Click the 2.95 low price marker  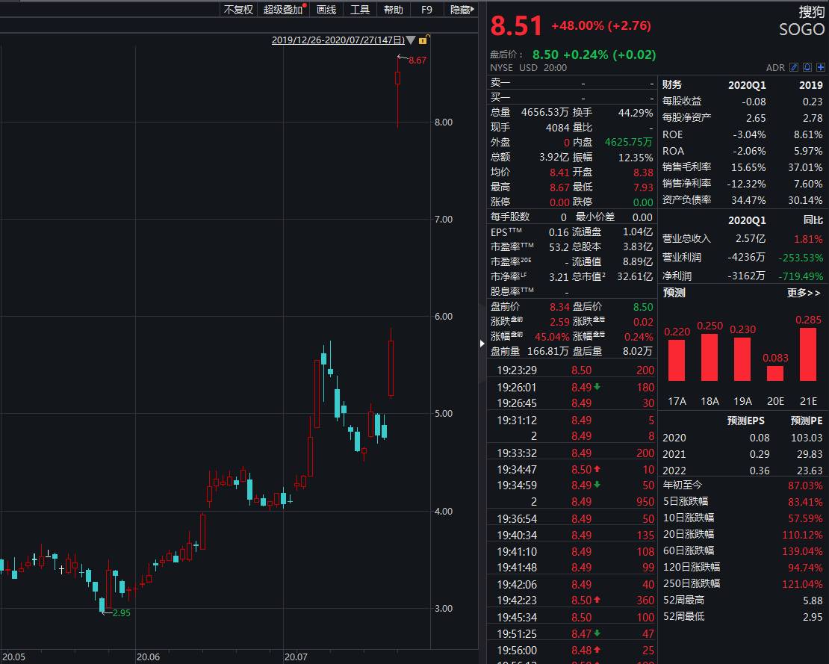coord(121,612)
